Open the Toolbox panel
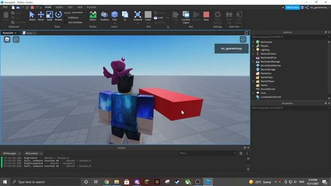The height and width of the screenshot is (186, 331). (x=104, y=16)
